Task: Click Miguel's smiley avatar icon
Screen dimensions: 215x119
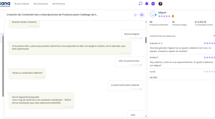Action: (x=153, y=14)
